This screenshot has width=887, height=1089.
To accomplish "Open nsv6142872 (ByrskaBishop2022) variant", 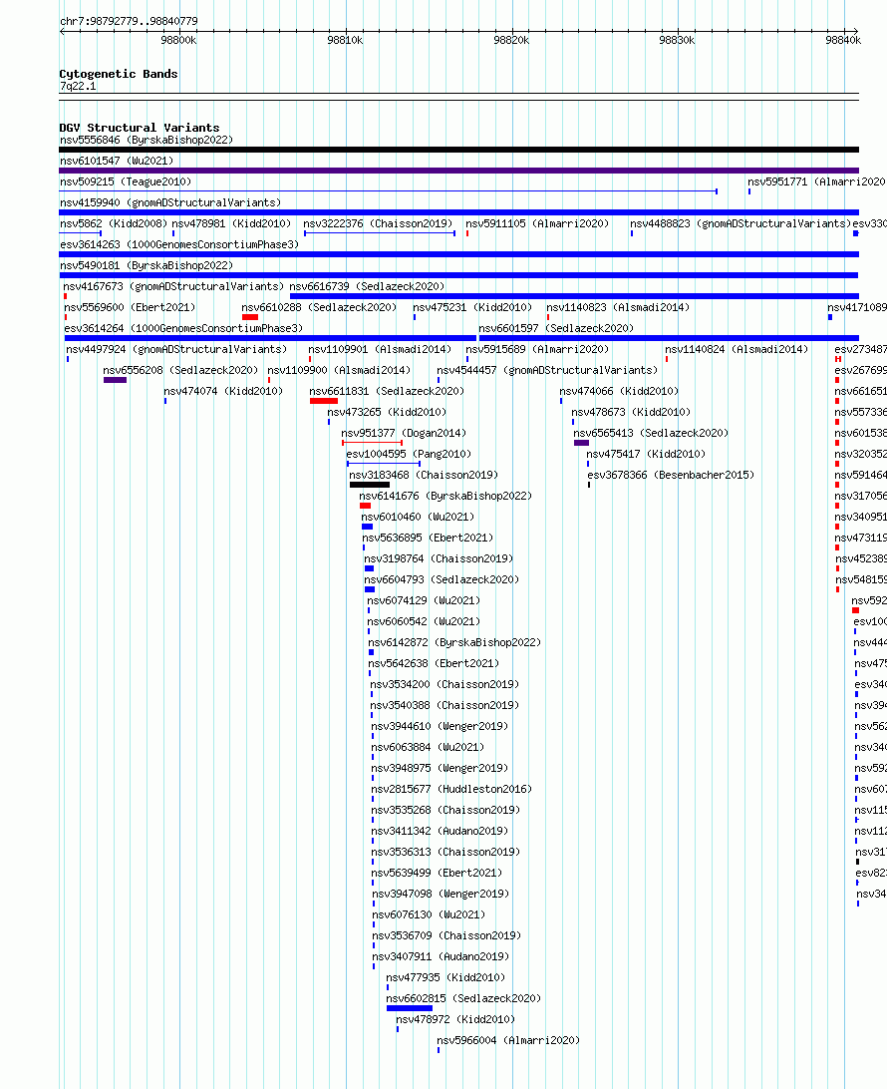I will pos(454,642).
